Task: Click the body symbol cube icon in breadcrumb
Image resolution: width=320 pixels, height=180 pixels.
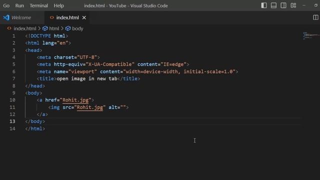Action: pyautogui.click(x=68, y=28)
